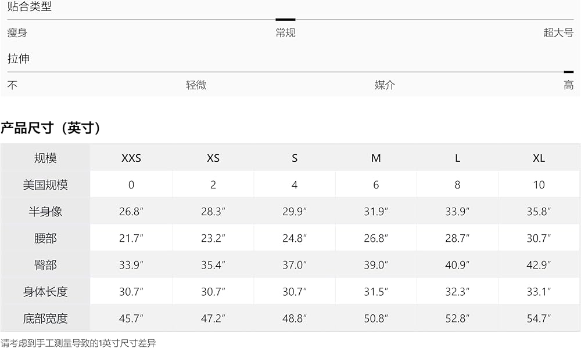Click the 常规 fit type marker
This screenshot has height=348, width=581.
pos(285,19)
